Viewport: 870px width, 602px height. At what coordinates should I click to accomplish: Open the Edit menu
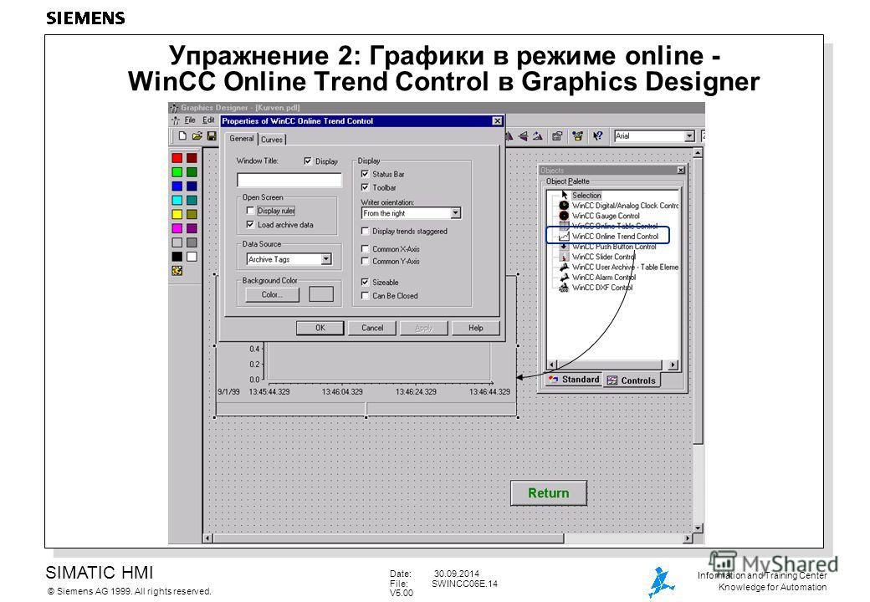point(208,120)
